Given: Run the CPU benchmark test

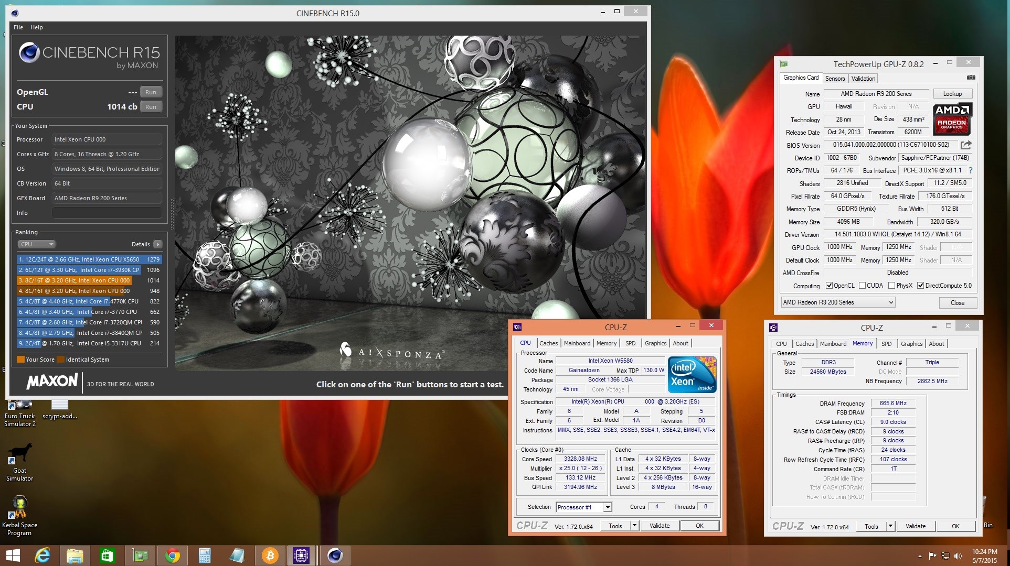Looking at the screenshot, I should (151, 107).
